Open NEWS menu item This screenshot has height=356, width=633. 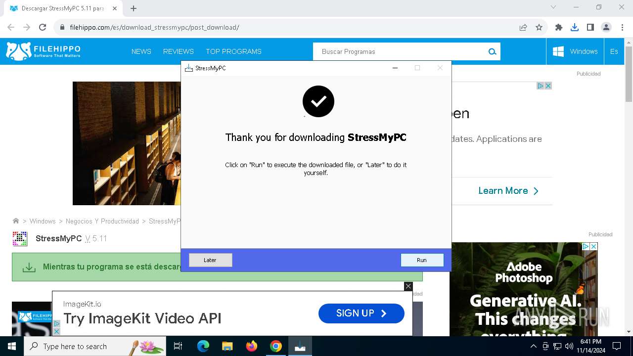coord(141,51)
